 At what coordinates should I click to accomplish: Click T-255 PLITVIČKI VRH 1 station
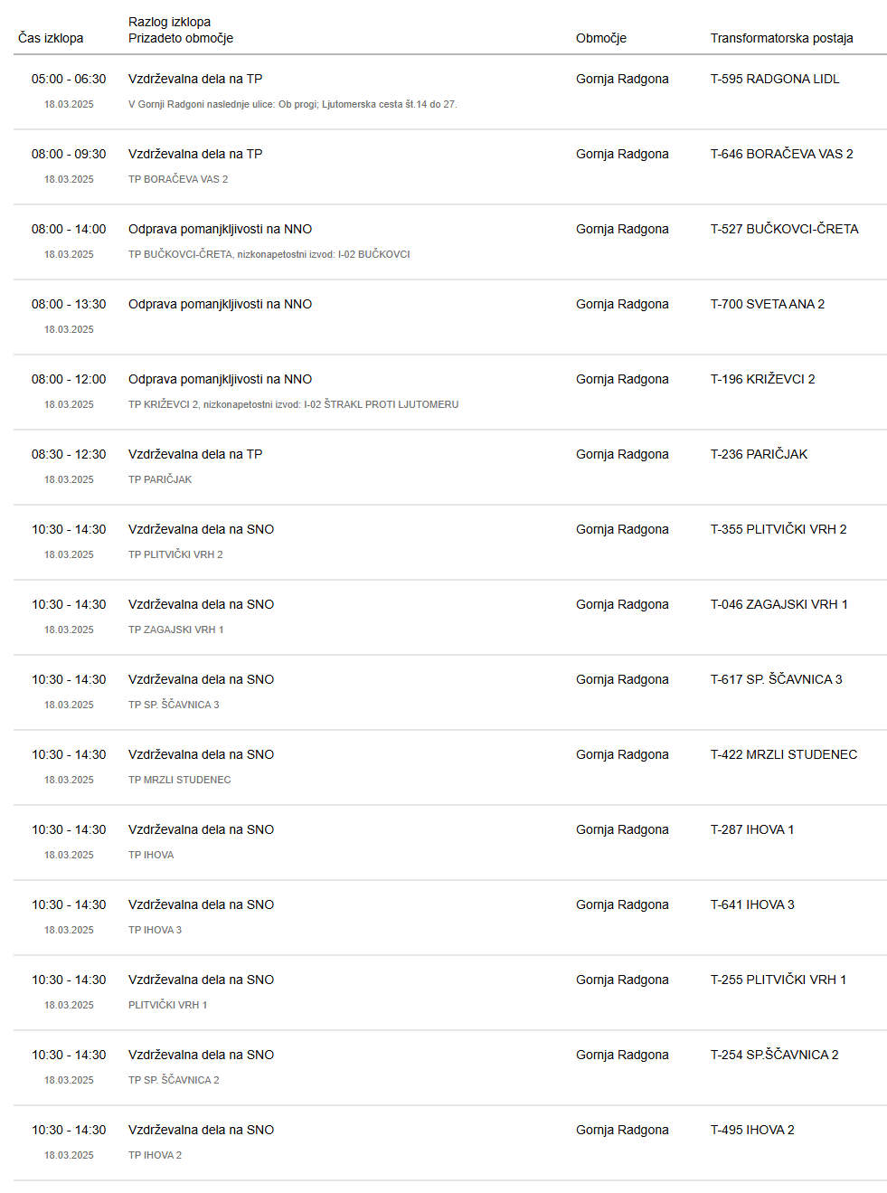click(778, 980)
